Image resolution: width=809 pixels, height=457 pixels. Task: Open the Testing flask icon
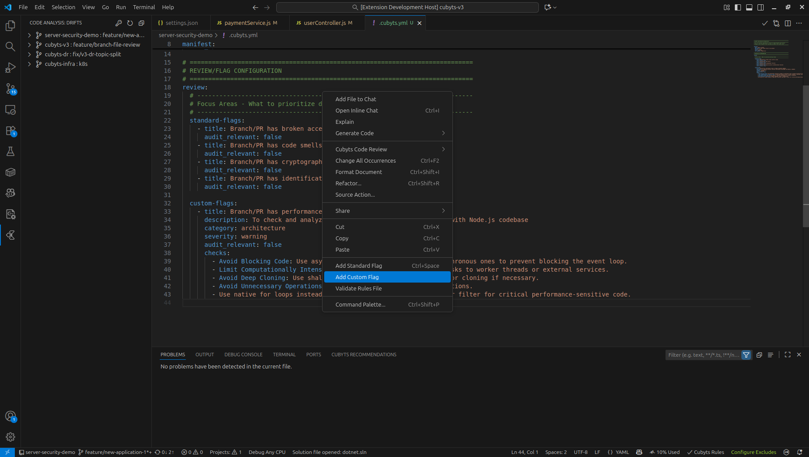tap(10, 151)
